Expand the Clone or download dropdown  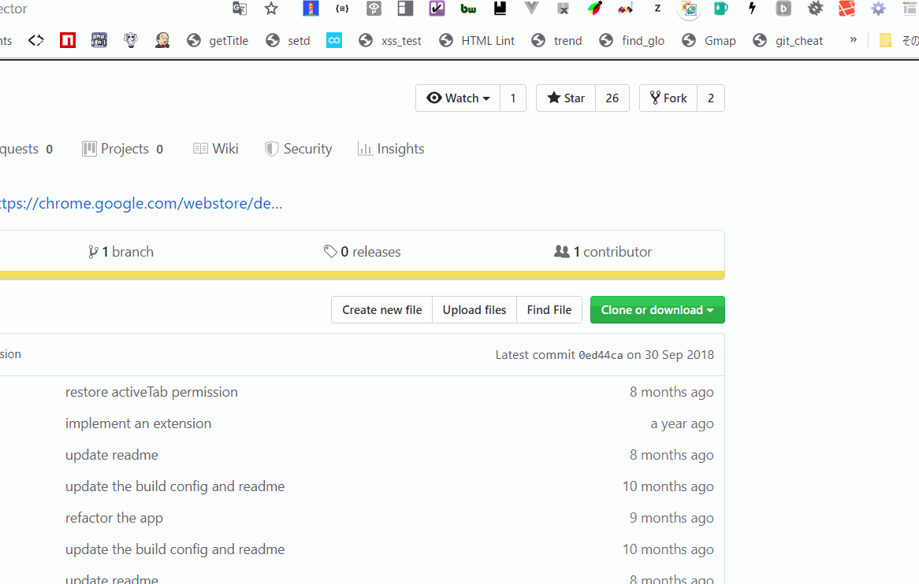coord(657,310)
